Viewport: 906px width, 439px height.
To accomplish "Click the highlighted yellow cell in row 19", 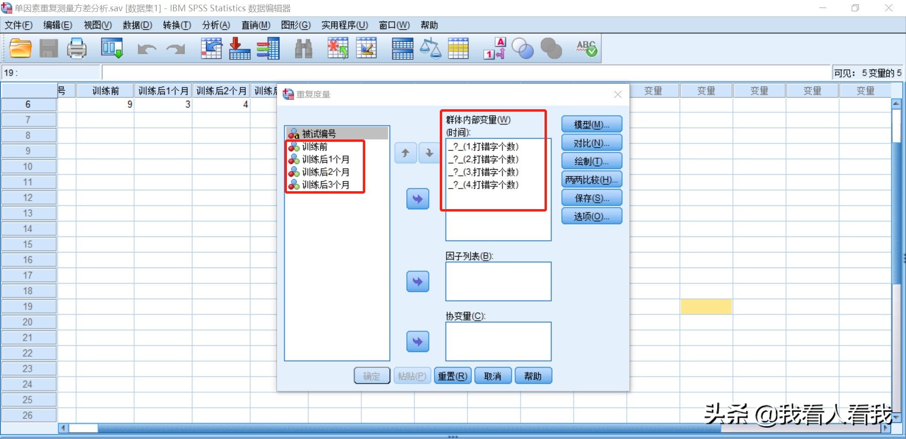I will pos(706,307).
